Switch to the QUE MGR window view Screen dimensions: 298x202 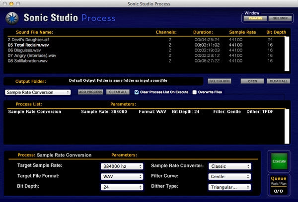[280, 18]
